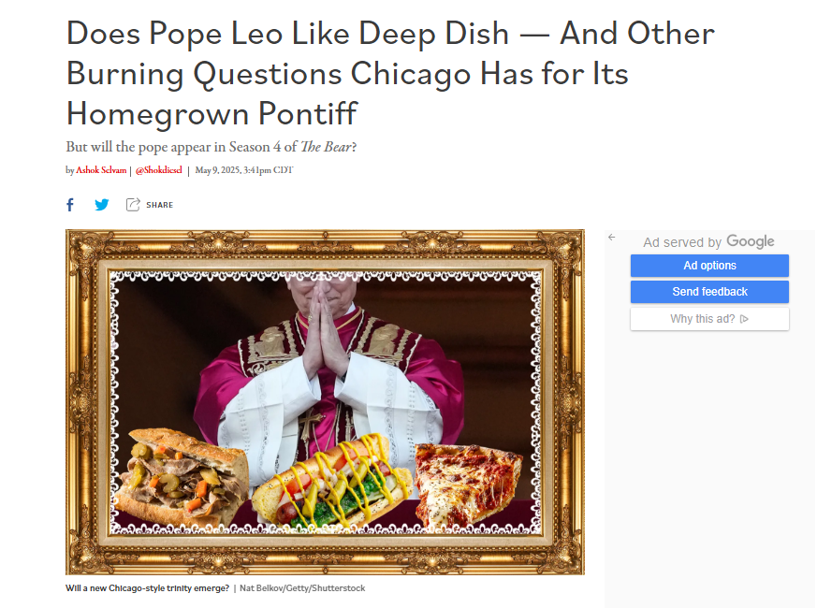817x608 pixels.
Task: Share the article via Twitter bird icon
Action: coord(102,205)
